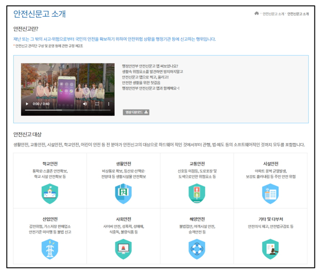Click the footnote 안전신고 관리단 구성 및 운영
The width and height of the screenshot is (321, 275).
(49, 46)
